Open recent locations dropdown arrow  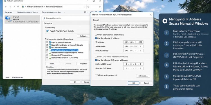pos(14,7)
